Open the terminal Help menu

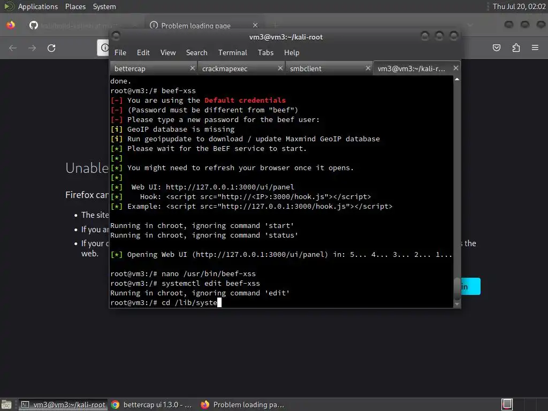pyautogui.click(x=292, y=52)
